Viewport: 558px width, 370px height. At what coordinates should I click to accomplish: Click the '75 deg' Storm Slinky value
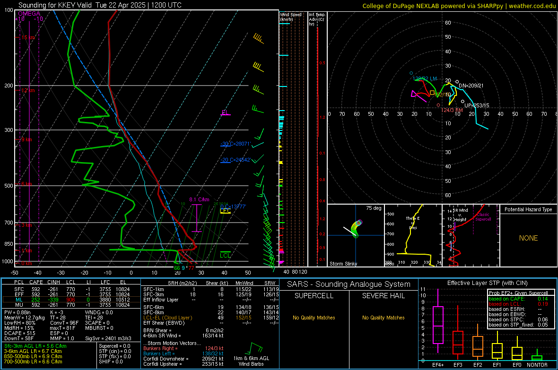374,208
